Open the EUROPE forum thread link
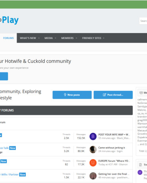This screenshot has width=147, height=183. [x=114, y=161]
